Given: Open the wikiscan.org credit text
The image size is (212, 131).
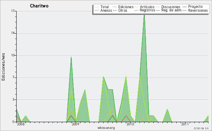Looking at the screenshot, I should (106, 128).
